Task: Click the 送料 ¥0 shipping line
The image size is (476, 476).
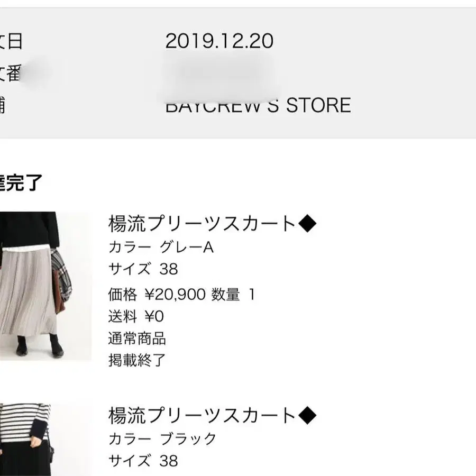Action: click(x=136, y=316)
